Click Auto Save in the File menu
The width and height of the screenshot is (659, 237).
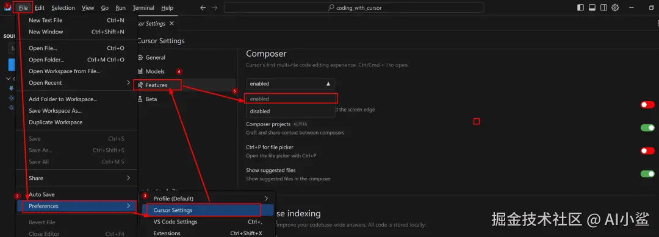(x=76, y=194)
